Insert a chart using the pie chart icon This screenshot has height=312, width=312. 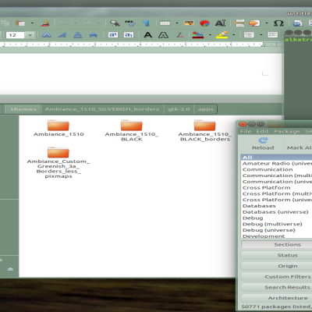(x=204, y=23)
